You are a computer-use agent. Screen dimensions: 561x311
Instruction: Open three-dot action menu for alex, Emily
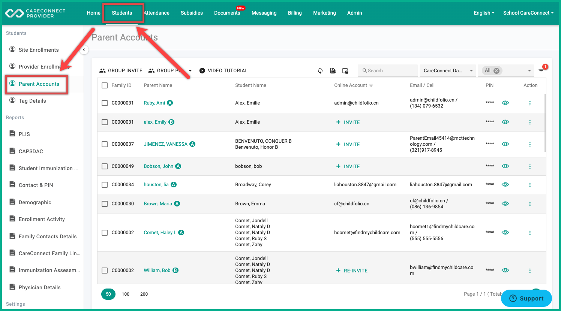tap(530, 122)
